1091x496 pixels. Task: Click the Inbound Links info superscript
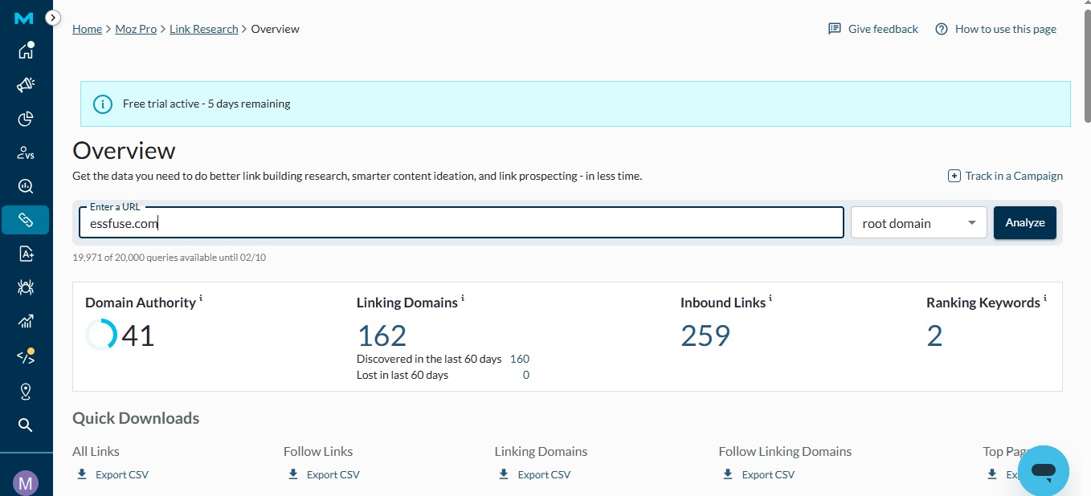[770, 299]
